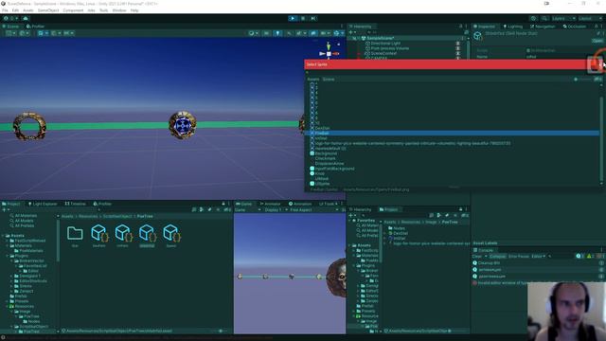The width and height of the screenshot is (606, 341).
Task: Select Directional Light in the Hierarchy
Action: pyautogui.click(x=385, y=44)
